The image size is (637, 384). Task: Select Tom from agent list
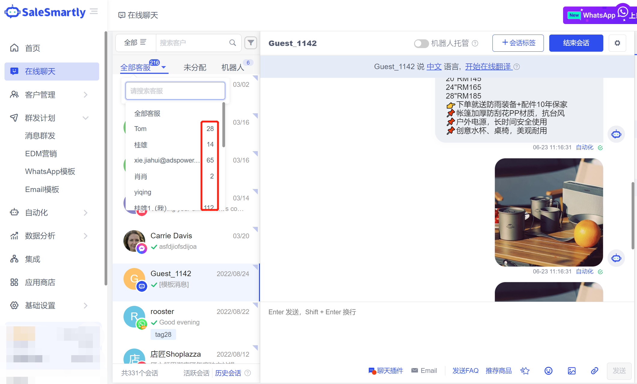pyautogui.click(x=140, y=129)
